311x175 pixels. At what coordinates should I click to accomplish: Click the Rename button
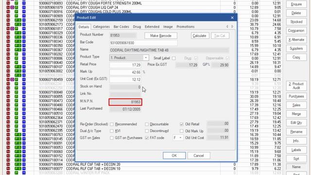(296, 132)
